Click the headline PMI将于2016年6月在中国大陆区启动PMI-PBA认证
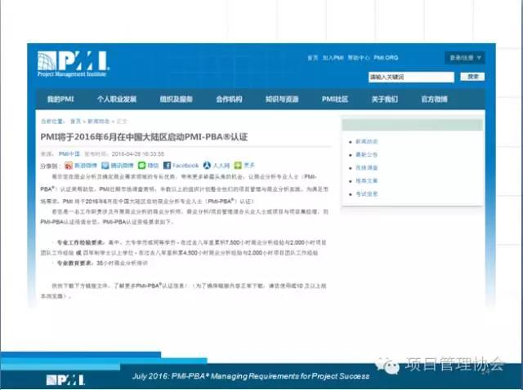 (144, 137)
